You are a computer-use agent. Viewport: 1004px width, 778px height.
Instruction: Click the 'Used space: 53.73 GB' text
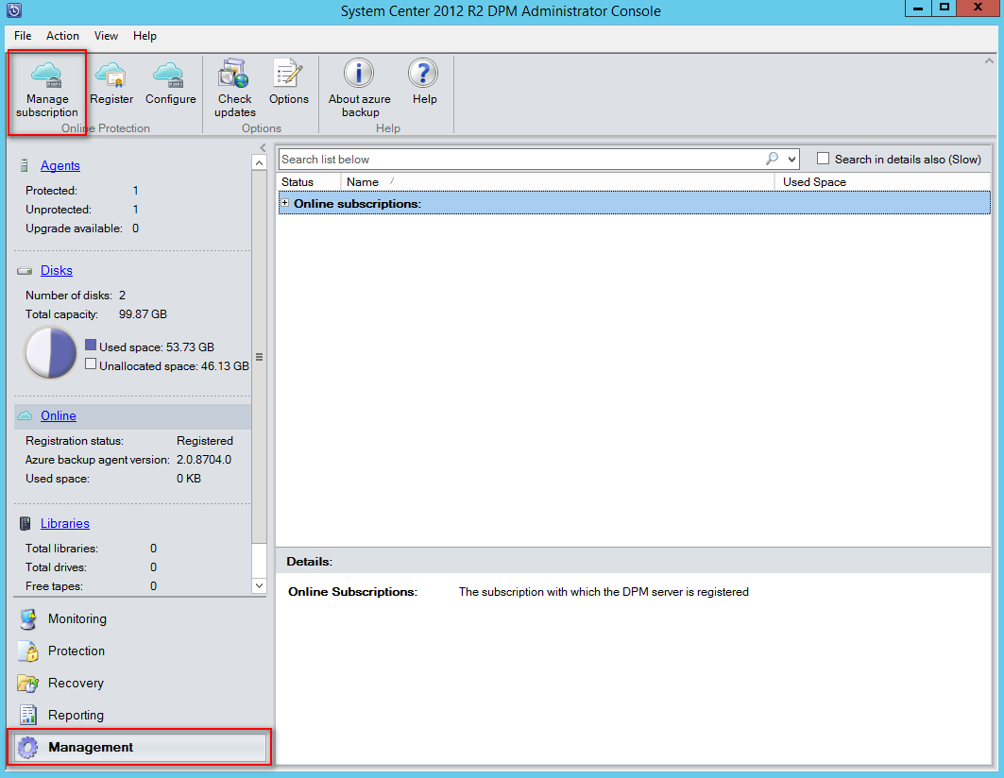pyautogui.click(x=157, y=347)
